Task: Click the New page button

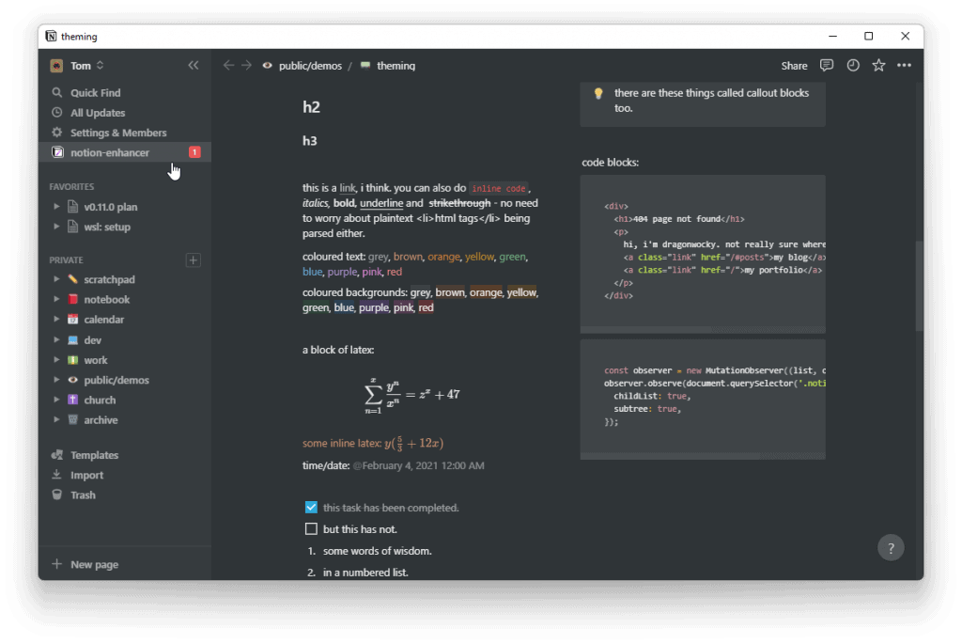Action: pyautogui.click(x=94, y=565)
